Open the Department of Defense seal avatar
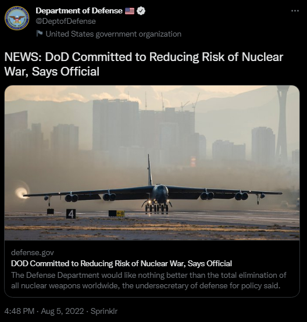 click(17, 18)
